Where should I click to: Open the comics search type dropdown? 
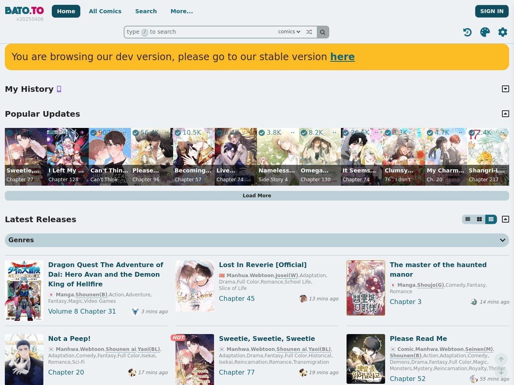pyautogui.click(x=289, y=32)
